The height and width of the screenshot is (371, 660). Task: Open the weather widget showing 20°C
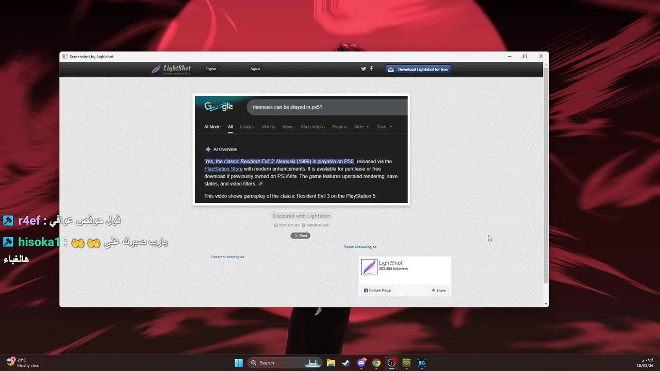[x=23, y=363]
